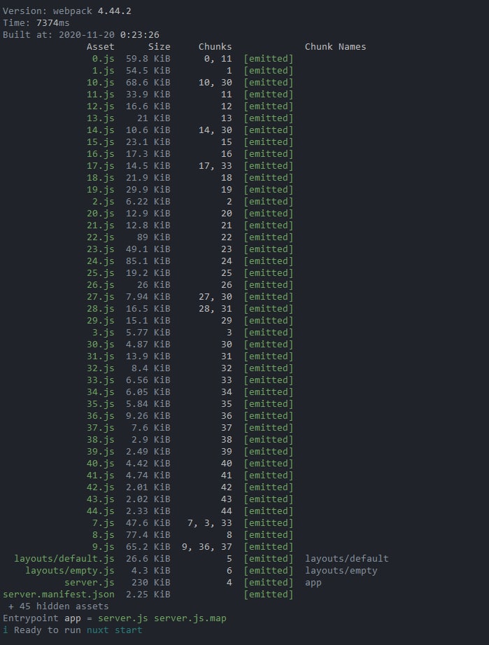489x645 pixels.
Task: Click size '12.9 KiB' of 20.js
Action: point(148,214)
